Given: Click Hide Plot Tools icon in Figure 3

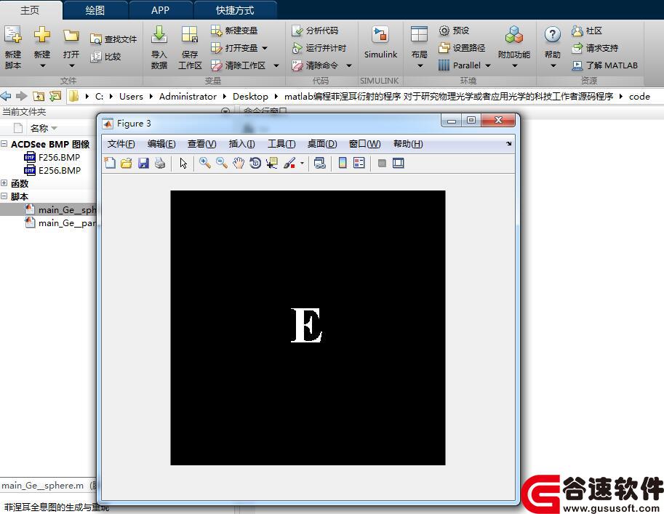Looking at the screenshot, I should (x=382, y=163).
